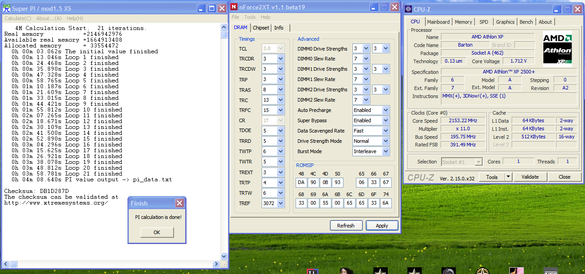Close the Finish dialog

tap(179, 203)
